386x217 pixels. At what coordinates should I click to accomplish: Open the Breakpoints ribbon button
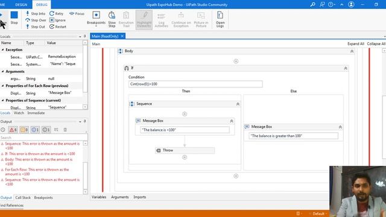pos(96,19)
